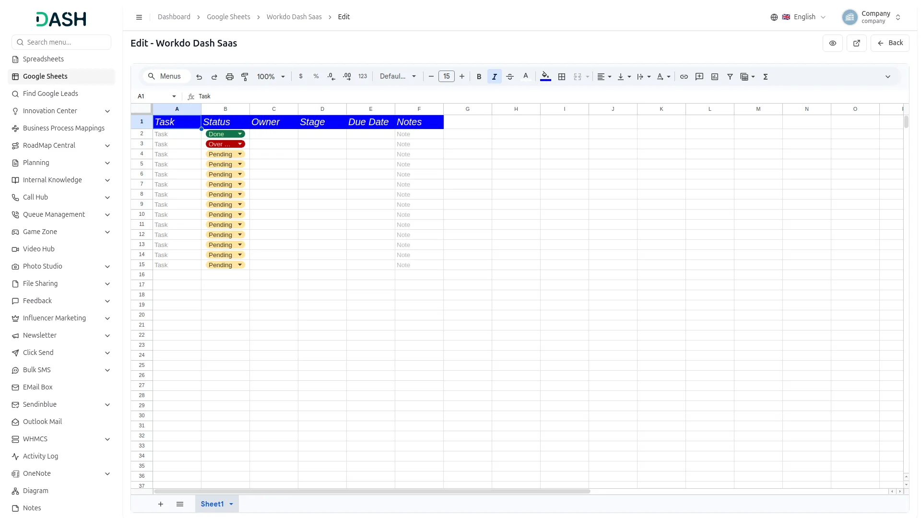Viewport: 921px width, 518px height.
Task: Open the Google Sheets breadcrumb link
Action: 228,17
